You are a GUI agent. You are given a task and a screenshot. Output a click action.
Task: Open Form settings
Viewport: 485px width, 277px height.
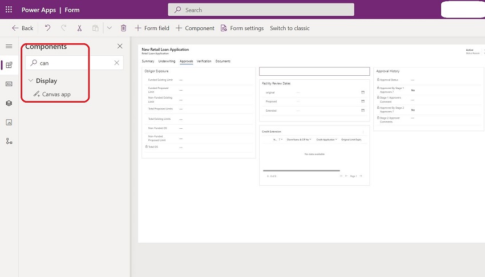tap(242, 28)
